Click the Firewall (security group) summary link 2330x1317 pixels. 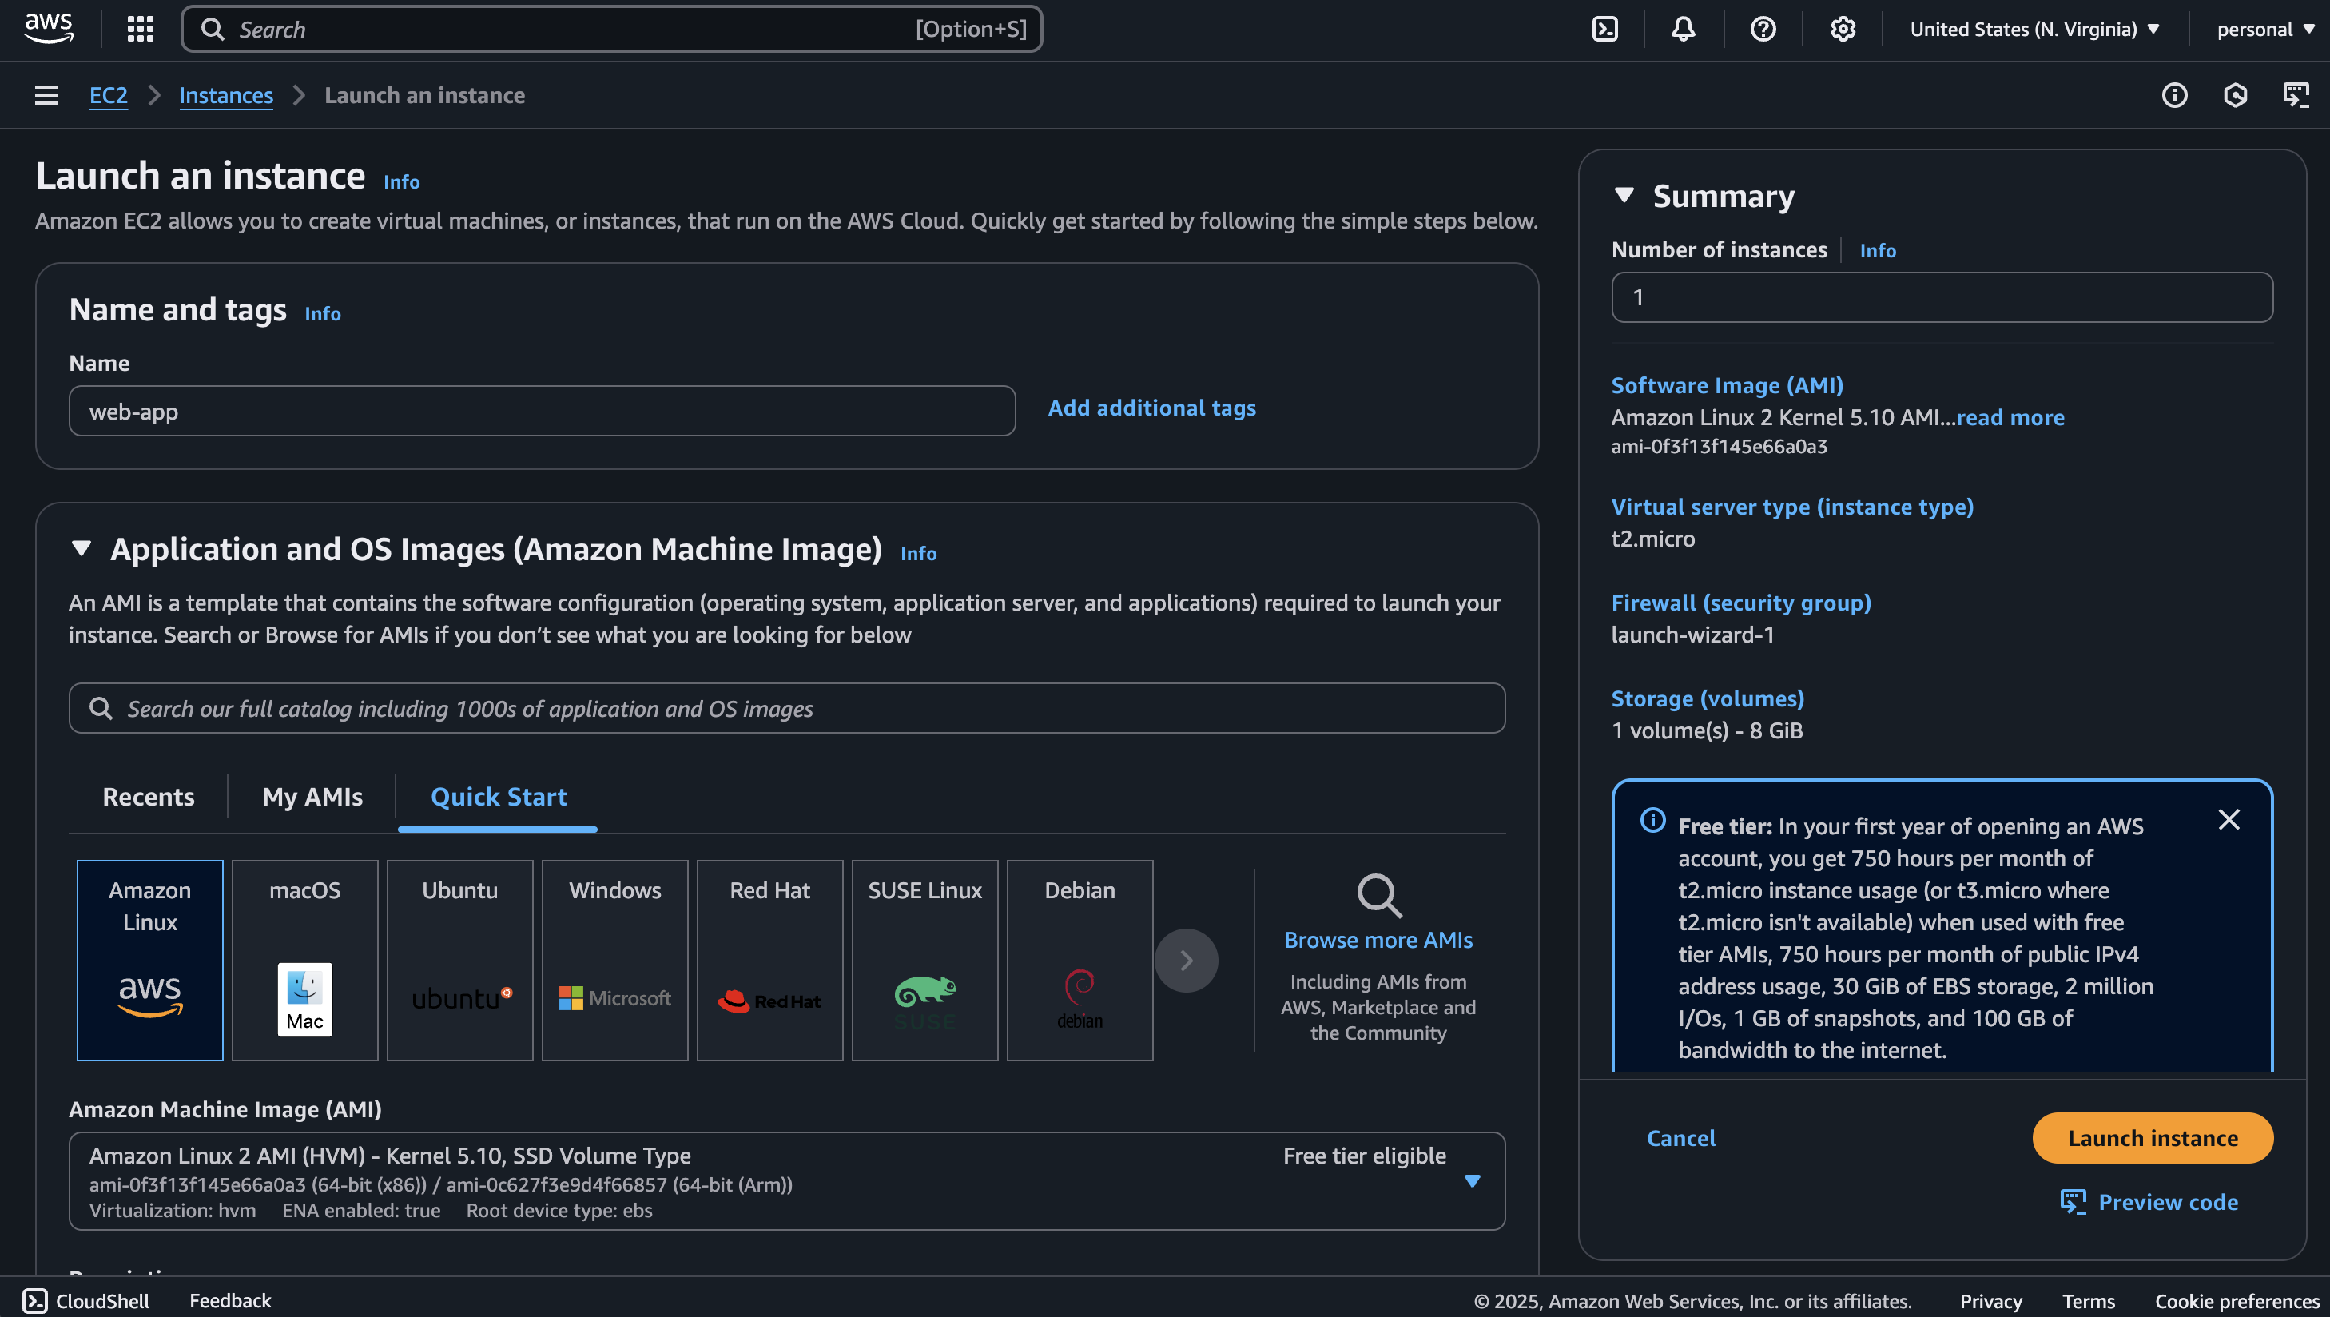click(x=1740, y=603)
